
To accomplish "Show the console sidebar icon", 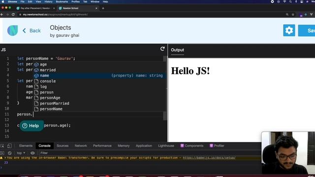I will 2,153.
